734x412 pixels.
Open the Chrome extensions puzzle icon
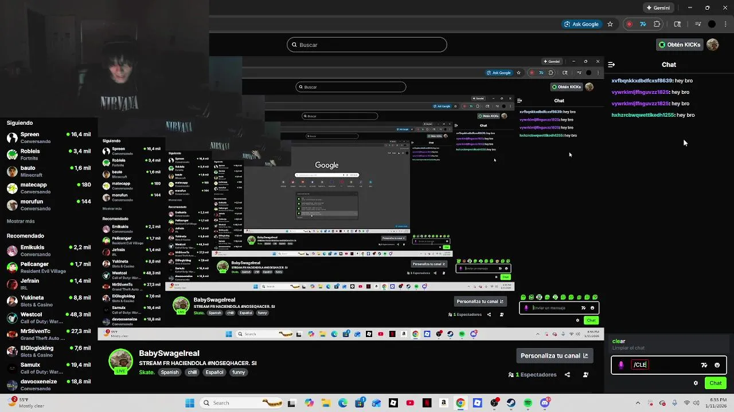point(657,24)
